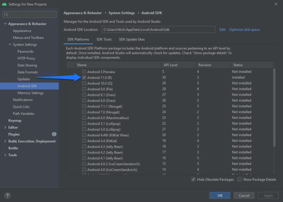Click the Android 7.1.1 (Nougat) row name
The image size is (283, 202).
(x=105, y=106)
